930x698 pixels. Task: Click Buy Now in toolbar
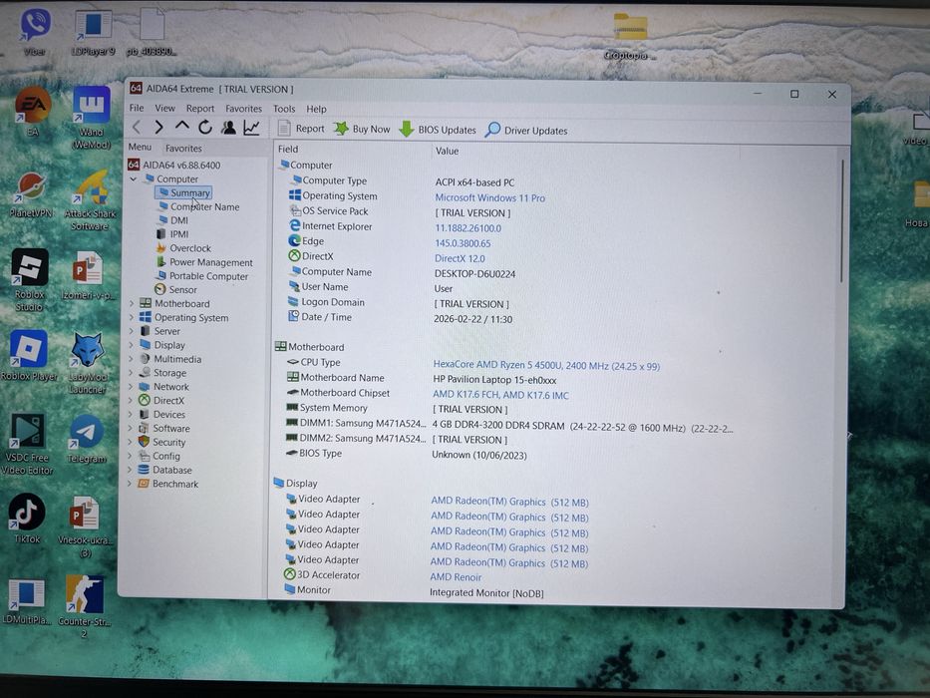(x=362, y=129)
